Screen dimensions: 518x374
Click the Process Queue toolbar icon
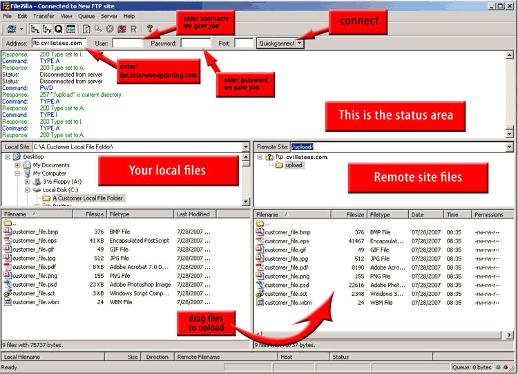point(98,29)
